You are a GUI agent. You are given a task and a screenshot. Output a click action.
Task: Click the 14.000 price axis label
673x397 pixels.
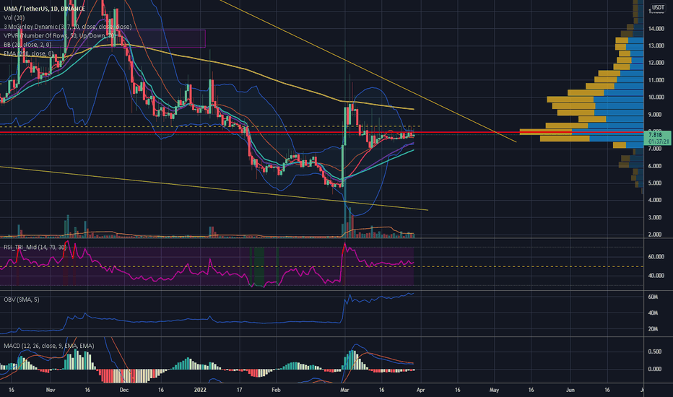tap(656, 29)
